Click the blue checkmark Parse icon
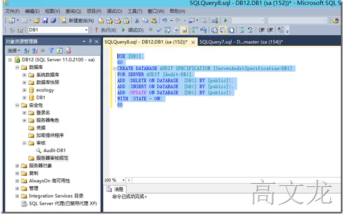The height and width of the screenshot is (214, 343). point(159,30)
